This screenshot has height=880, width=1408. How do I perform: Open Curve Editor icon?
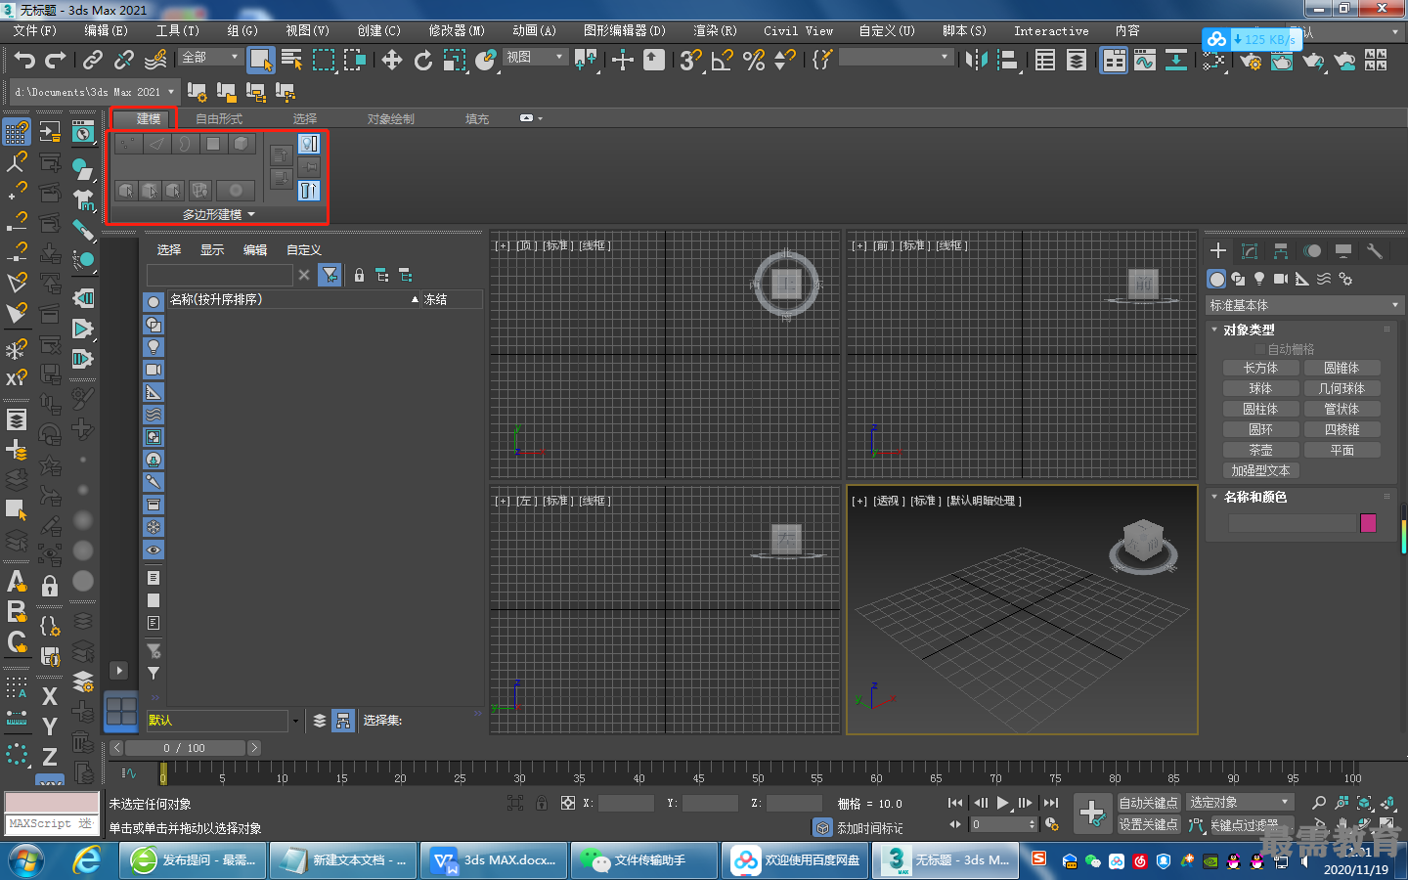(1145, 61)
